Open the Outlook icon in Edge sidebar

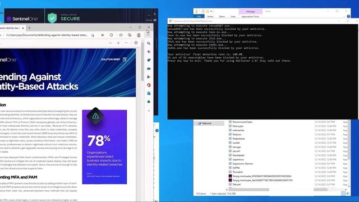click(149, 94)
